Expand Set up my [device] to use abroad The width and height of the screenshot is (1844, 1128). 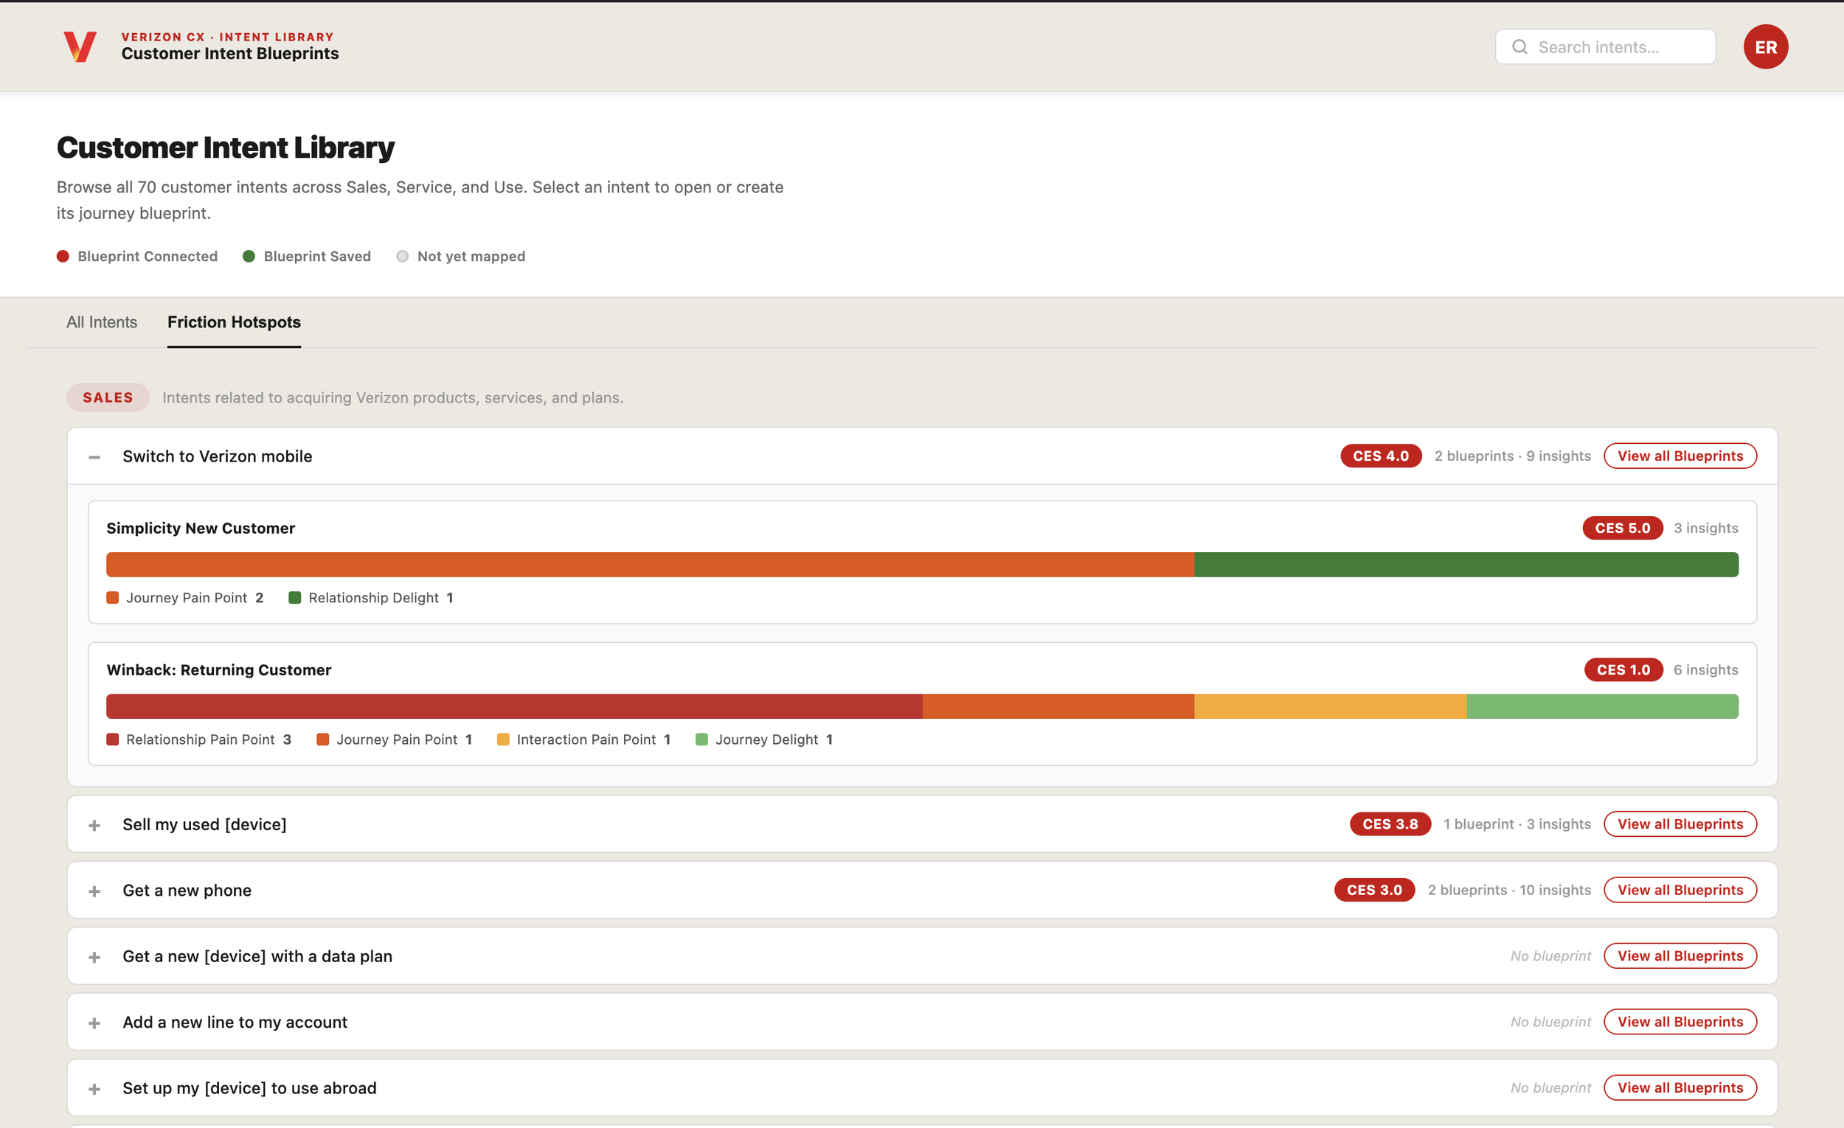[x=94, y=1088]
